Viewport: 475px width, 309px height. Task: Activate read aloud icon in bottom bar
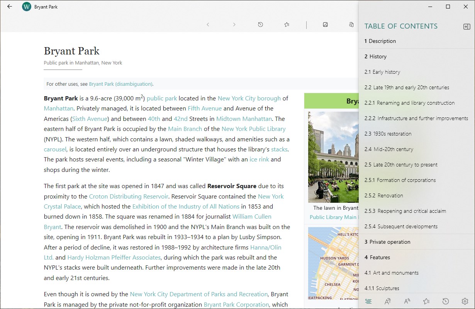407,301
